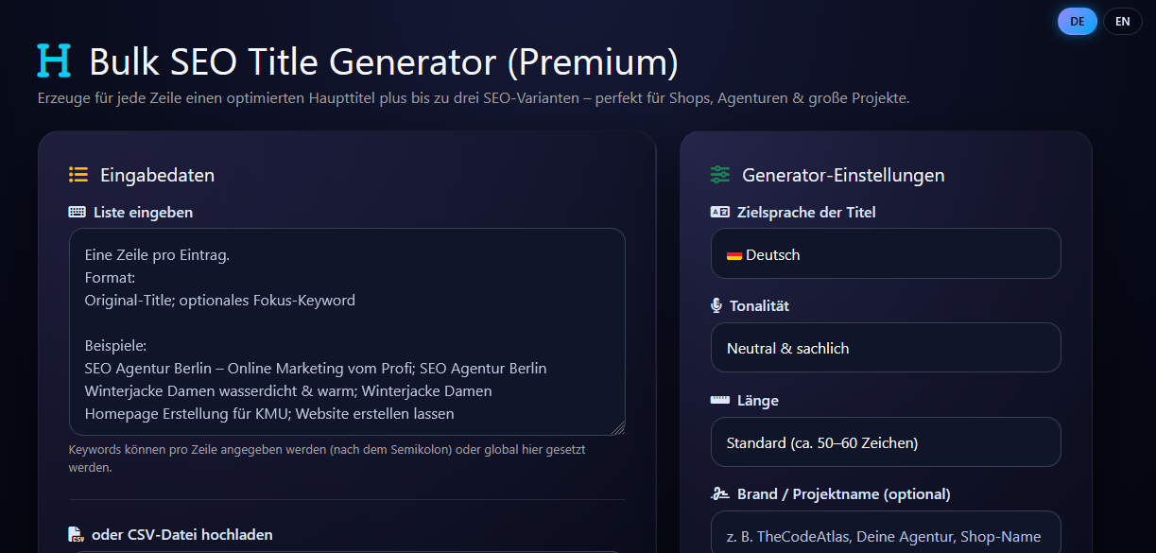Screen dimensions: 1156x553
Task: Click the oder CSV-Datei hochladen label
Action: point(181,535)
